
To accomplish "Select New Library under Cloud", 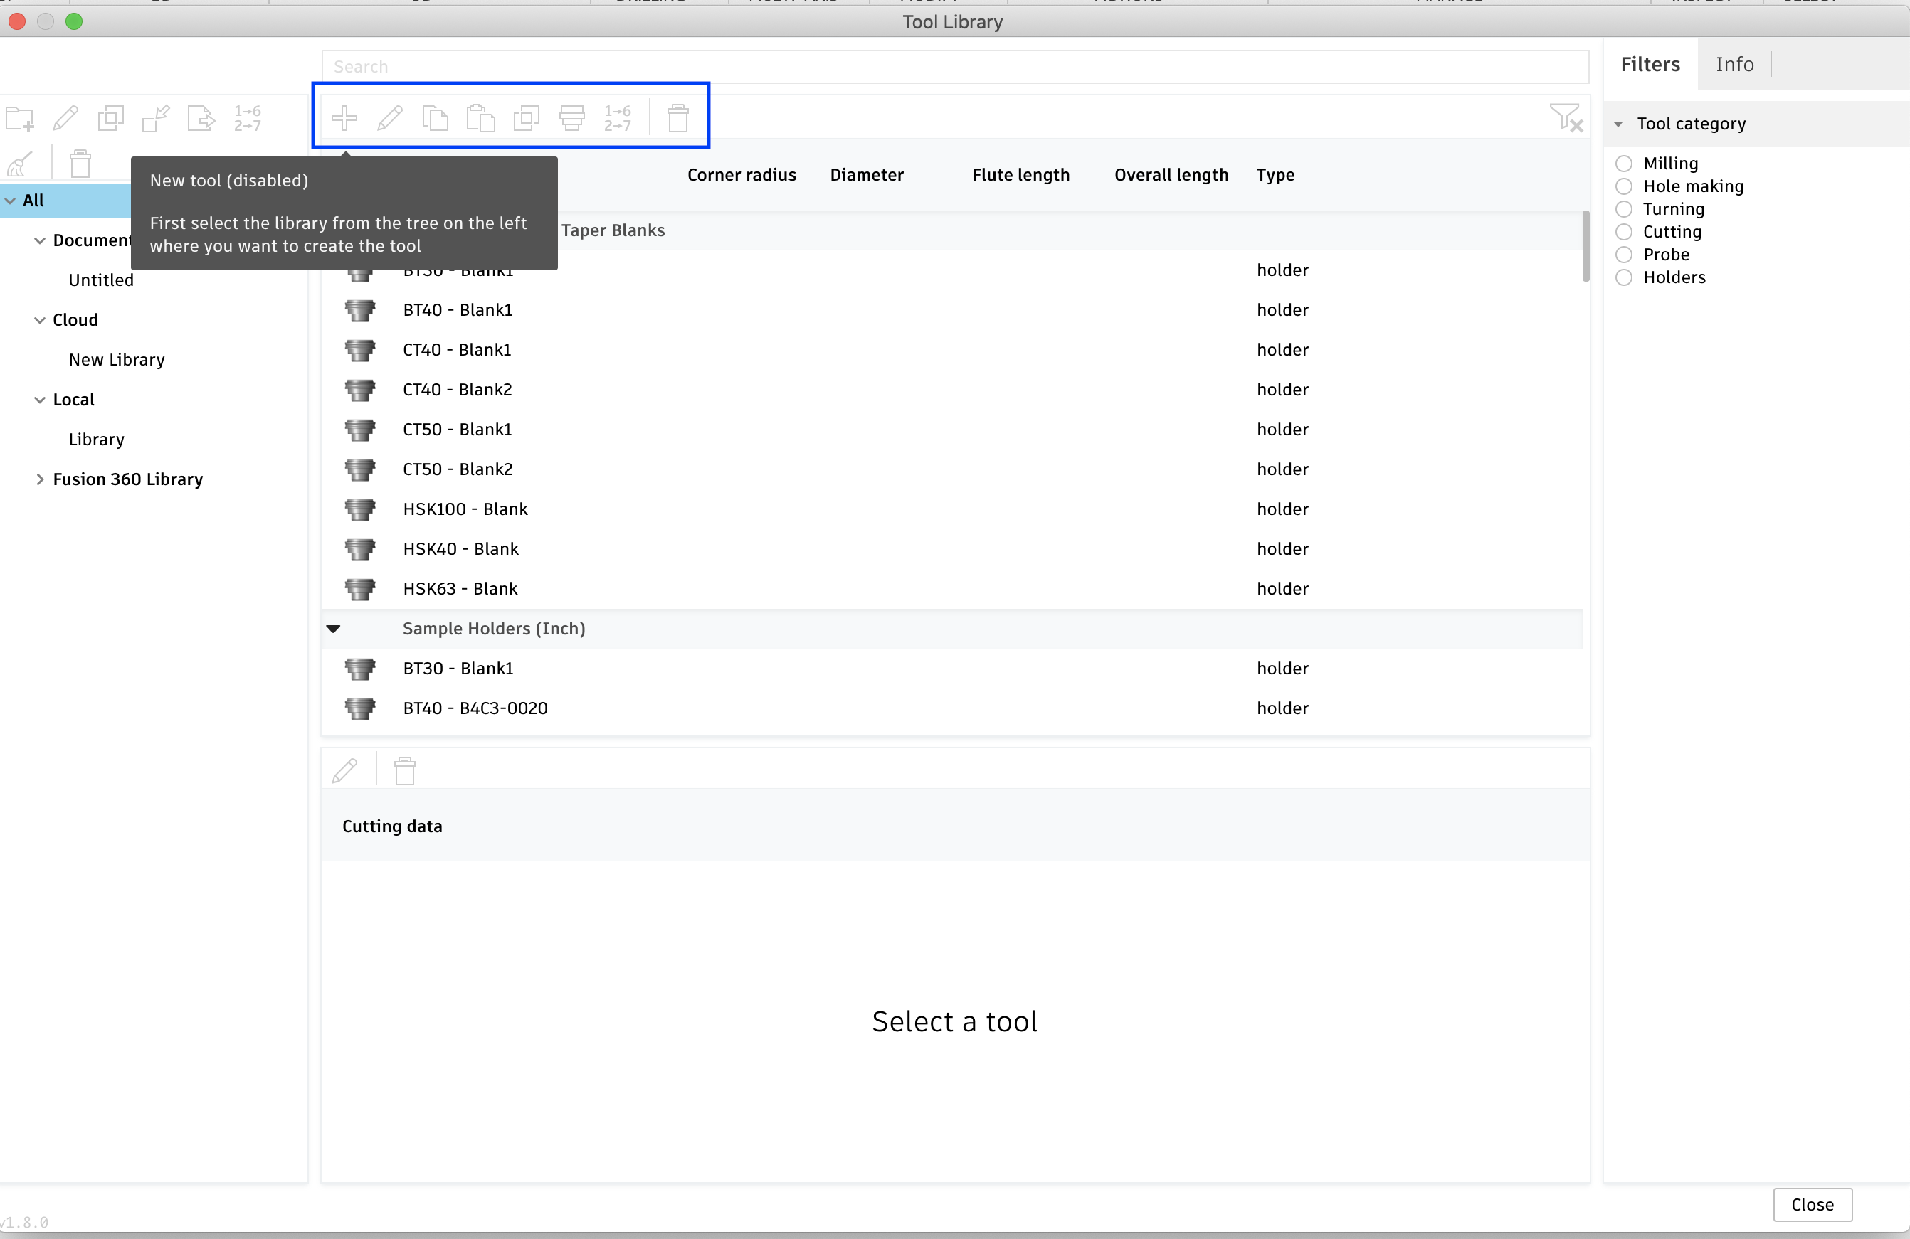I will [117, 359].
